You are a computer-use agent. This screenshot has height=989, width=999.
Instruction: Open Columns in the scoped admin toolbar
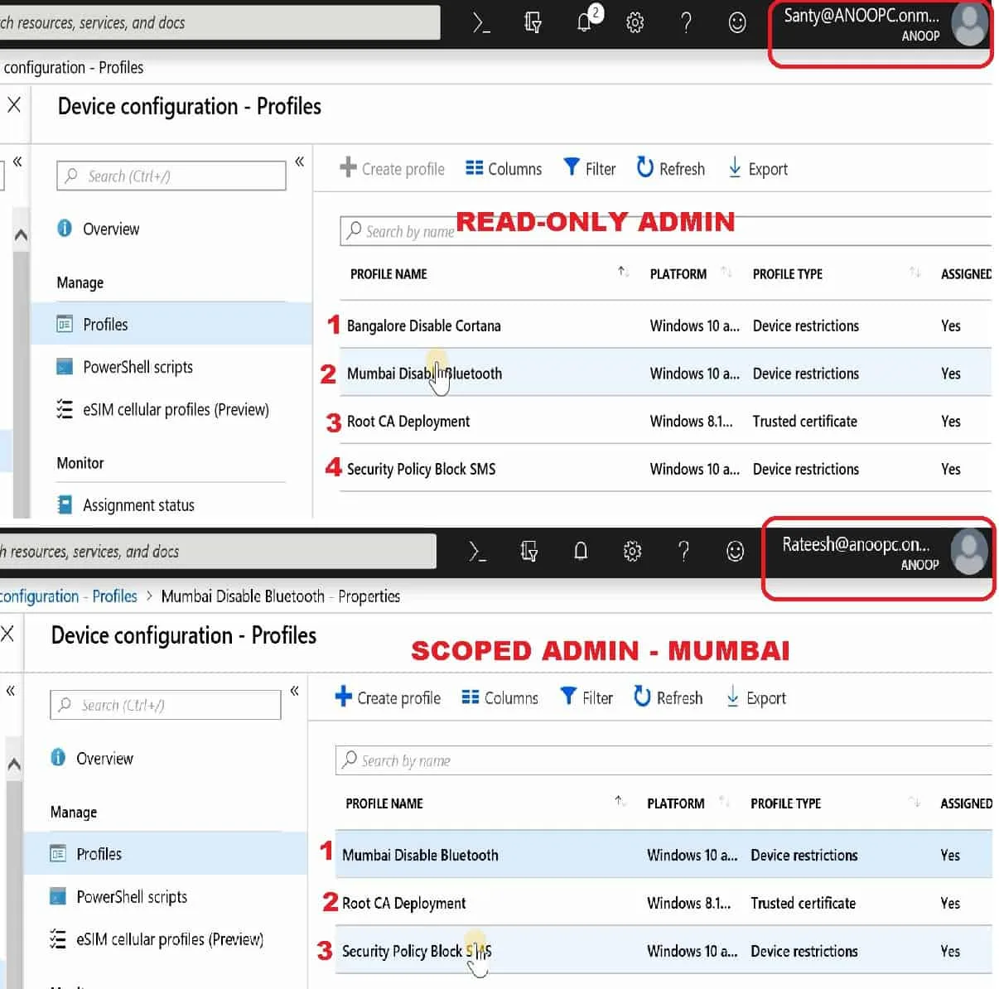coord(499,697)
